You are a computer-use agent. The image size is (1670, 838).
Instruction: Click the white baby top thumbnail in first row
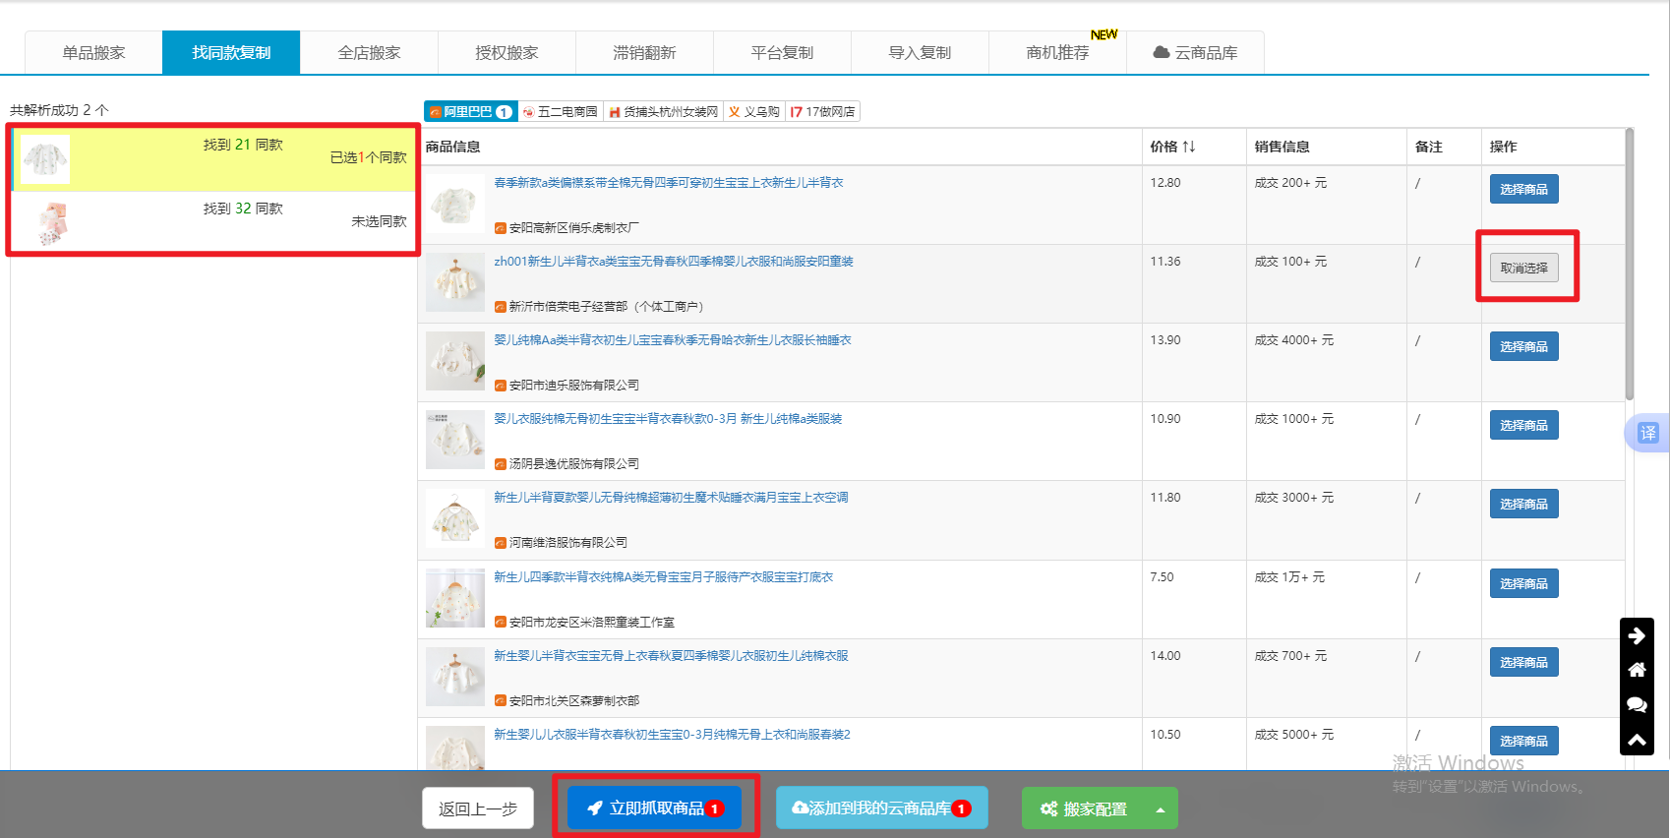click(x=455, y=205)
